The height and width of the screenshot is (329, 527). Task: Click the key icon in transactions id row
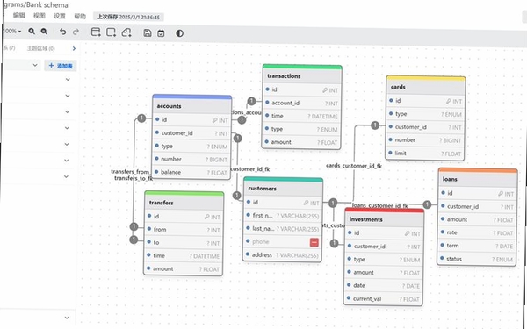pyautogui.click(x=325, y=90)
